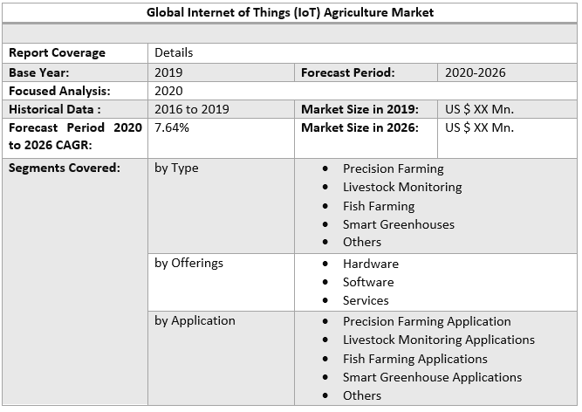Click the Forecast Period label
The width and height of the screenshot is (582, 412).
coord(347,72)
